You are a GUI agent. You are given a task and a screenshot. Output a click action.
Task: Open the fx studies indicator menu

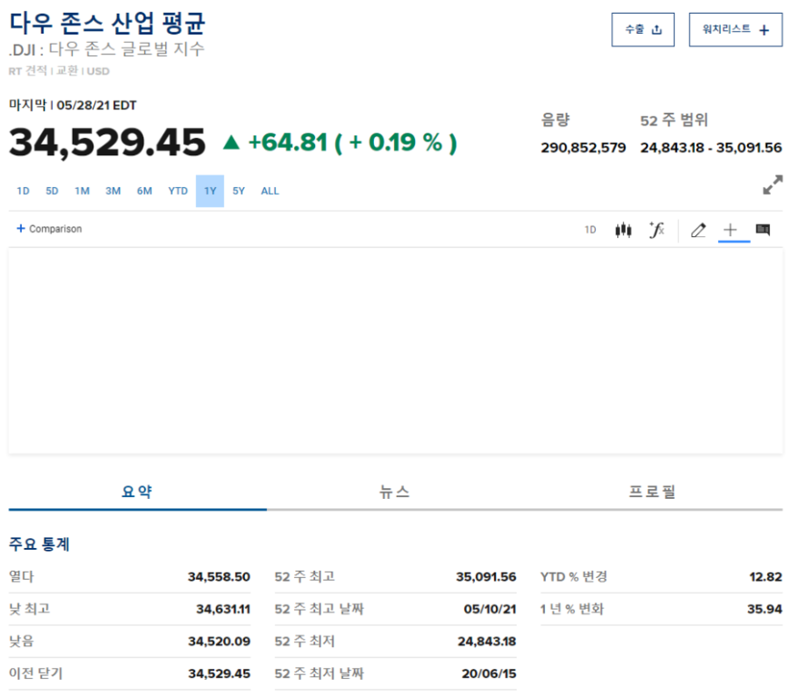pos(656,230)
